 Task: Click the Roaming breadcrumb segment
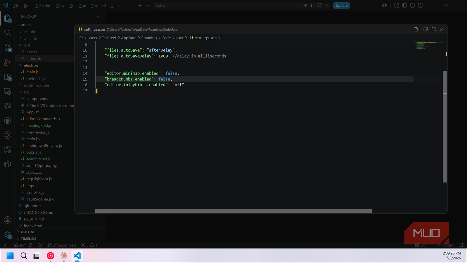(149, 38)
